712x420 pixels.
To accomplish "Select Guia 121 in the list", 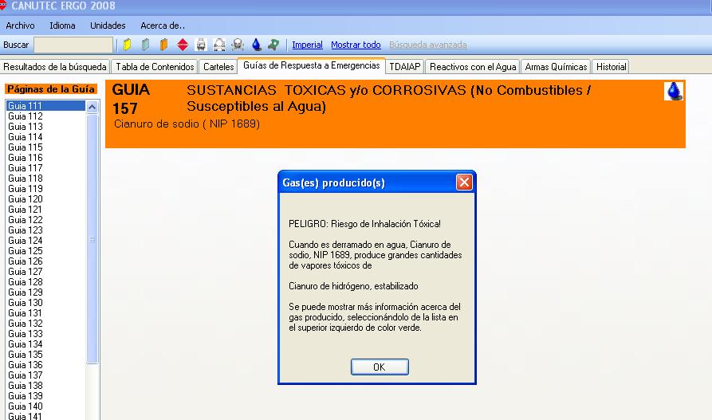I will [45, 210].
